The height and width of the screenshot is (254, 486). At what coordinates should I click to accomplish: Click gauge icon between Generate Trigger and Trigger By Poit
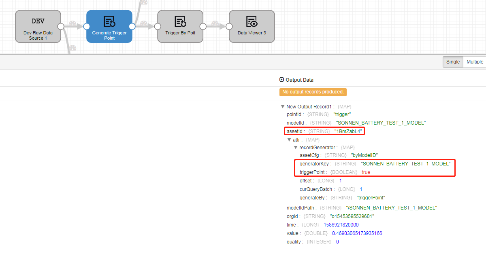144,24
